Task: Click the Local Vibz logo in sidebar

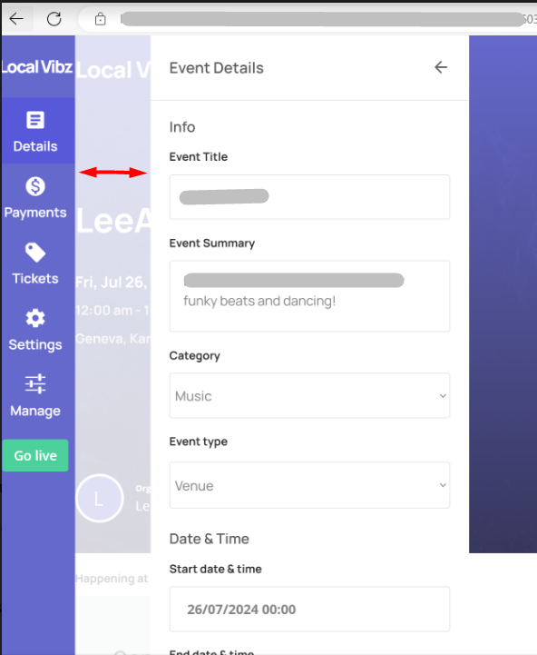Action: (36, 67)
